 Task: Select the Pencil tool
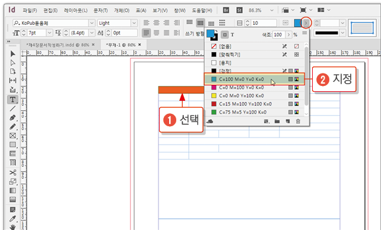pyautogui.click(x=12, y=127)
